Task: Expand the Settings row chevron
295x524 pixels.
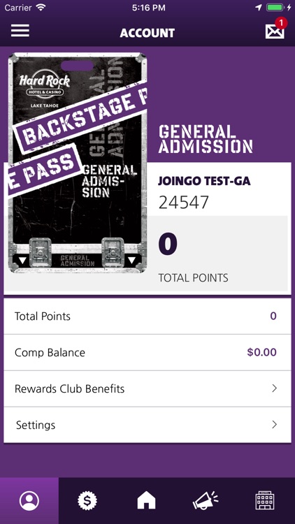Action: pos(275,425)
